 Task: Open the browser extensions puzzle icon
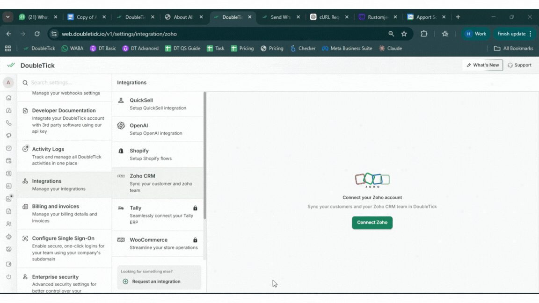pos(424,34)
